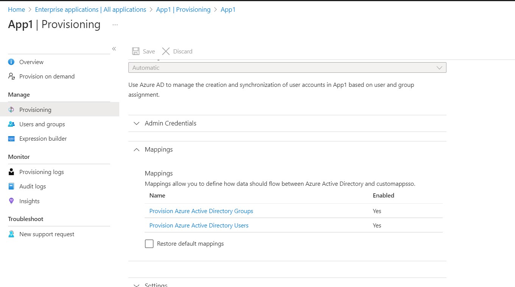Go to Home breadcrumb link
This screenshot has width=515, height=287.
tap(16, 9)
